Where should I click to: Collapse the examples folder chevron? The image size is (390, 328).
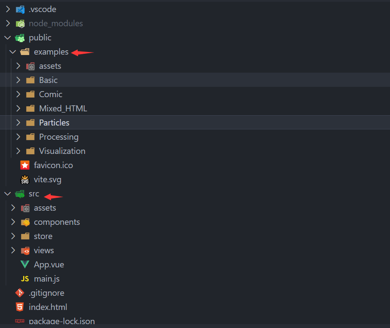13,52
